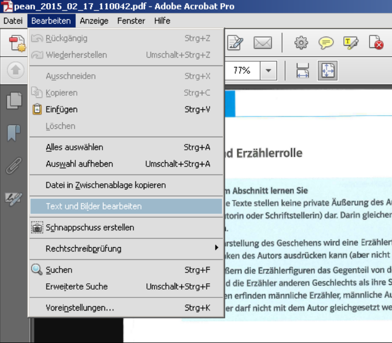Open the Anzeige menu
Viewport: 392px width, 343px height.
[x=95, y=20]
